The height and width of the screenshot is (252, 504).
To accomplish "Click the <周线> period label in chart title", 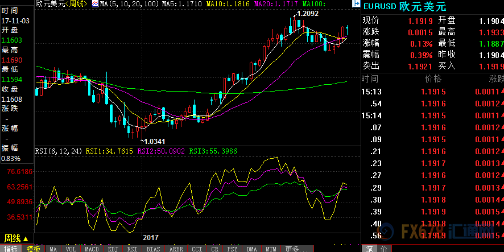I will (76, 4).
